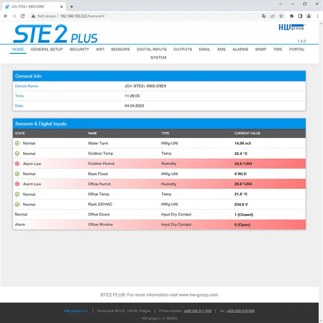The width and height of the screenshot is (323, 323).
Task: Click the date value 04.04.2023
Action: (x=134, y=106)
